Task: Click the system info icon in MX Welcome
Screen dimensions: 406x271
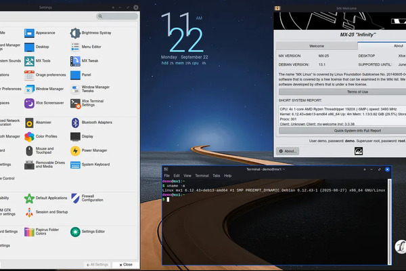Action: [x=359, y=151]
